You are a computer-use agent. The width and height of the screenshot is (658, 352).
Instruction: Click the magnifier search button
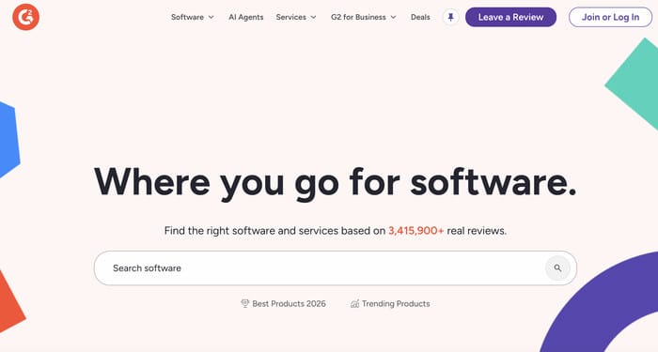557,268
